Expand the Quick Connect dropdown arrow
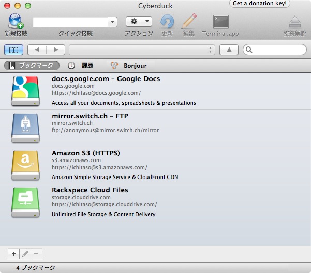 point(112,22)
